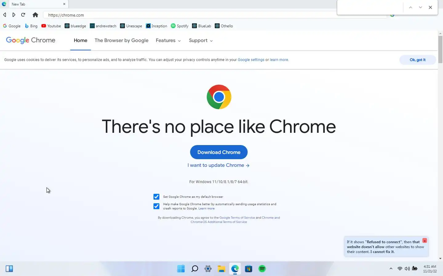
Task: Click the scrollbar down arrow
Action: pyautogui.click(x=440, y=259)
